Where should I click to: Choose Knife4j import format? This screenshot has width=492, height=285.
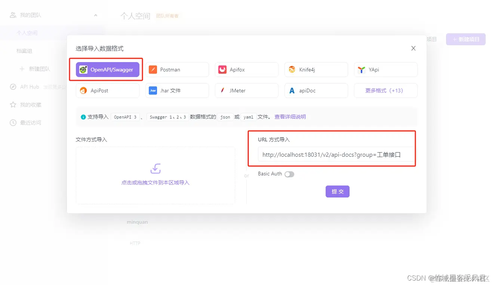316,70
